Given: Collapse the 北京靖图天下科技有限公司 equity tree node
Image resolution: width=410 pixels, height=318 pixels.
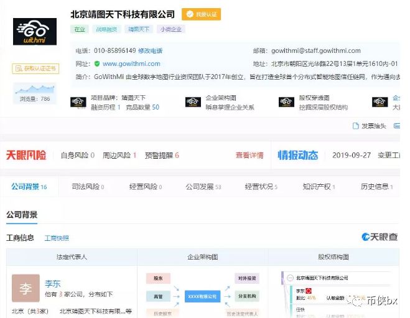Looking at the screenshot, I should (x=291, y=278).
